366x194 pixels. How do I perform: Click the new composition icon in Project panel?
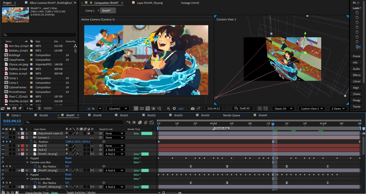tap(14, 108)
